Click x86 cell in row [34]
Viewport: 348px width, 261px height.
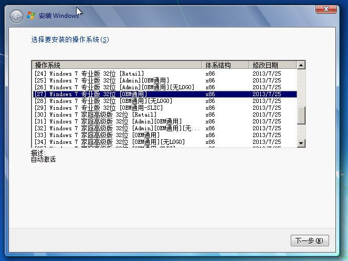pyautogui.click(x=210, y=142)
